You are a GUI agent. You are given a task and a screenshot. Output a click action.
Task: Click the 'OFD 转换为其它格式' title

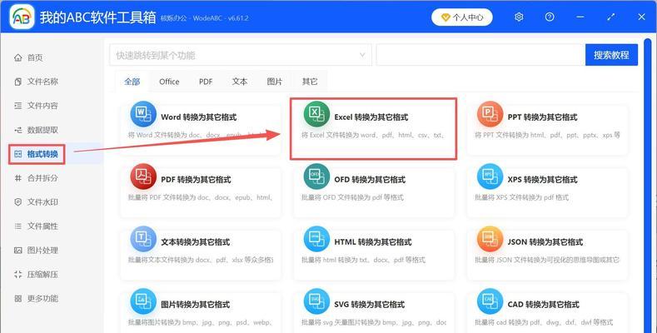pos(370,180)
